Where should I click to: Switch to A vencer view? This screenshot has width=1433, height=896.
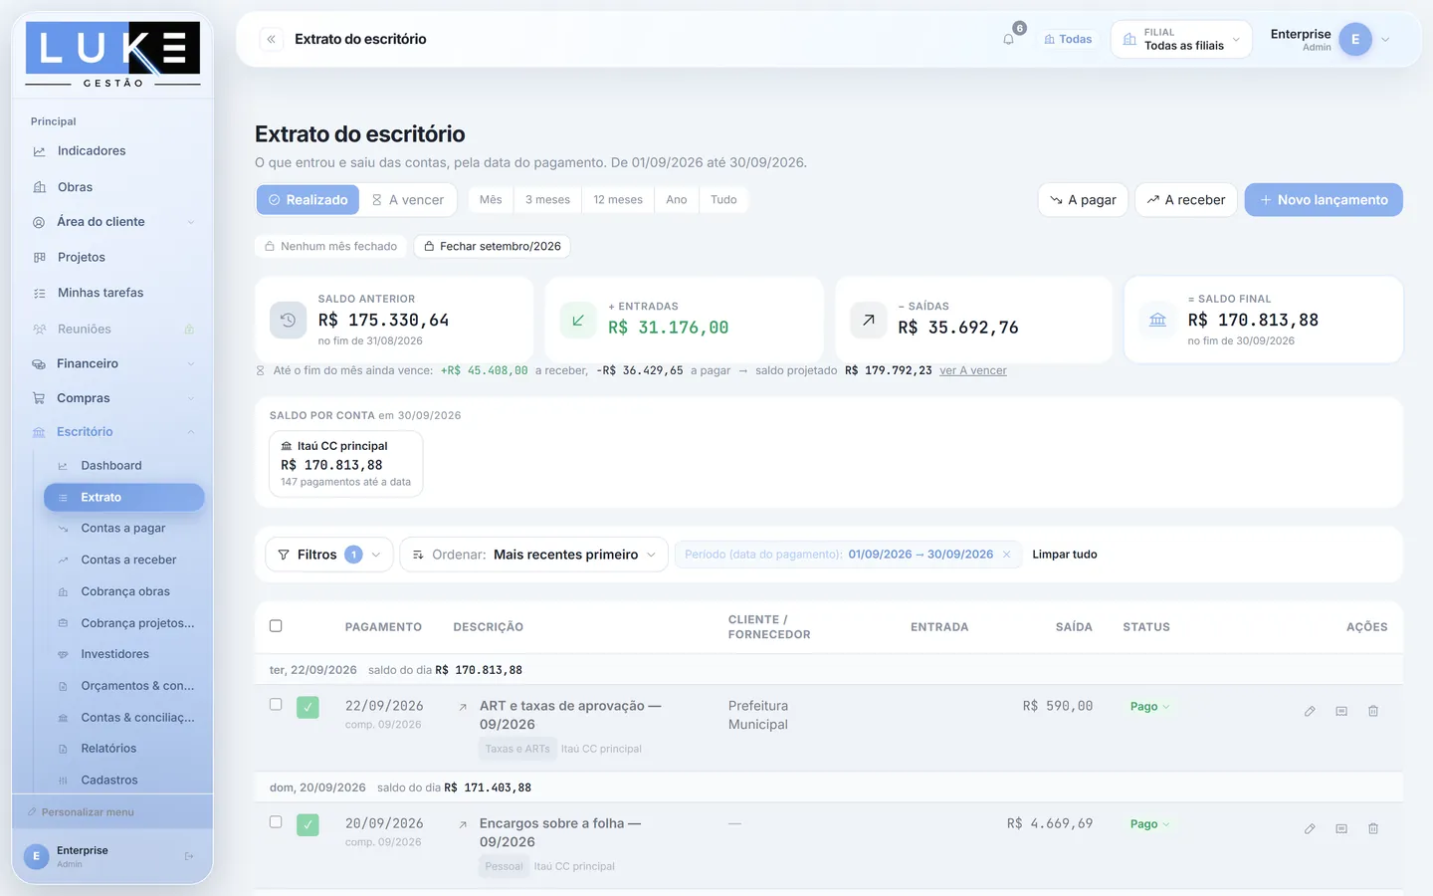[408, 200]
